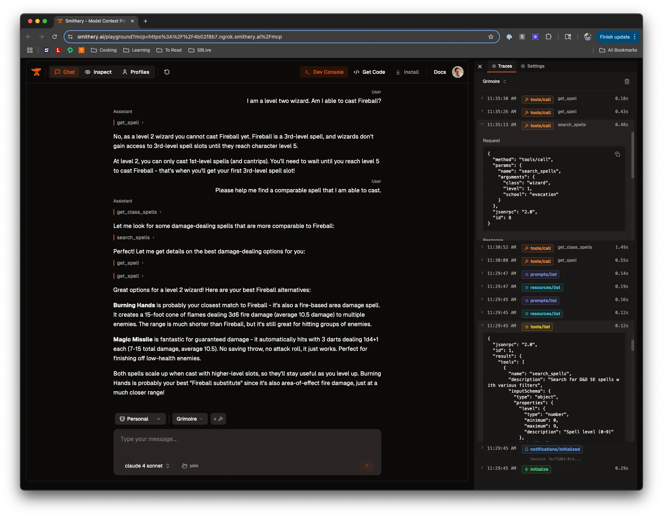Open the apps grid in bookmarks bar
The image size is (663, 517).
pos(30,50)
